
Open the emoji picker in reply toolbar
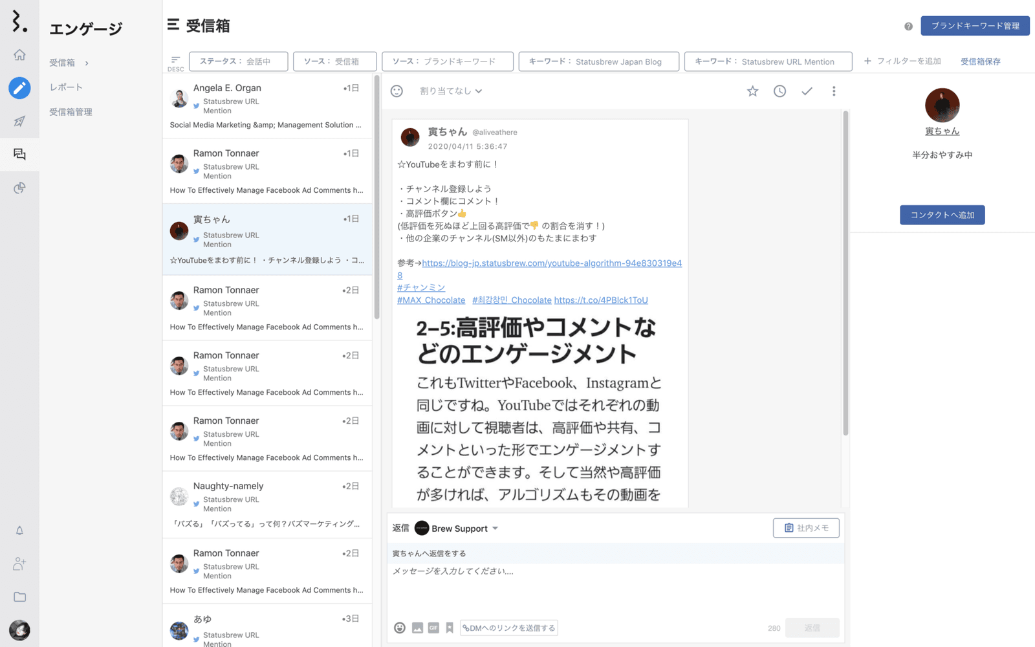click(x=400, y=628)
